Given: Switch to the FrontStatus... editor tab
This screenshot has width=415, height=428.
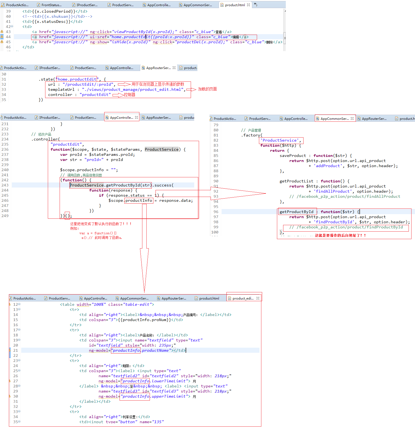Looking at the screenshot, I should click(x=51, y=5).
